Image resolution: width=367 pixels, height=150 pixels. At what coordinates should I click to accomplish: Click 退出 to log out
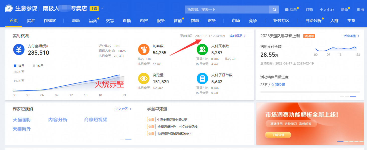point(360,10)
